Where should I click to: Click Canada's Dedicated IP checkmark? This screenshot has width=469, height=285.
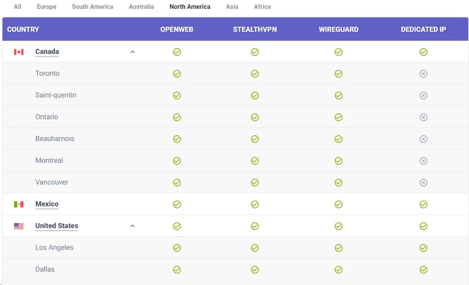click(423, 52)
